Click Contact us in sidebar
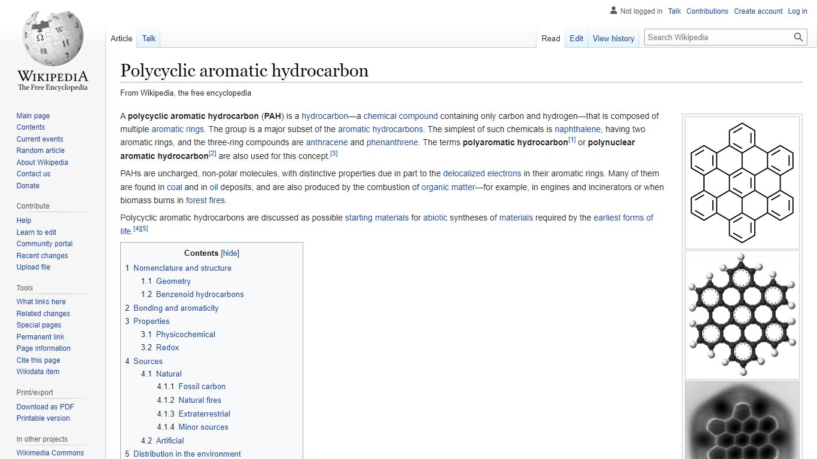Image resolution: width=817 pixels, height=459 pixels. click(33, 174)
